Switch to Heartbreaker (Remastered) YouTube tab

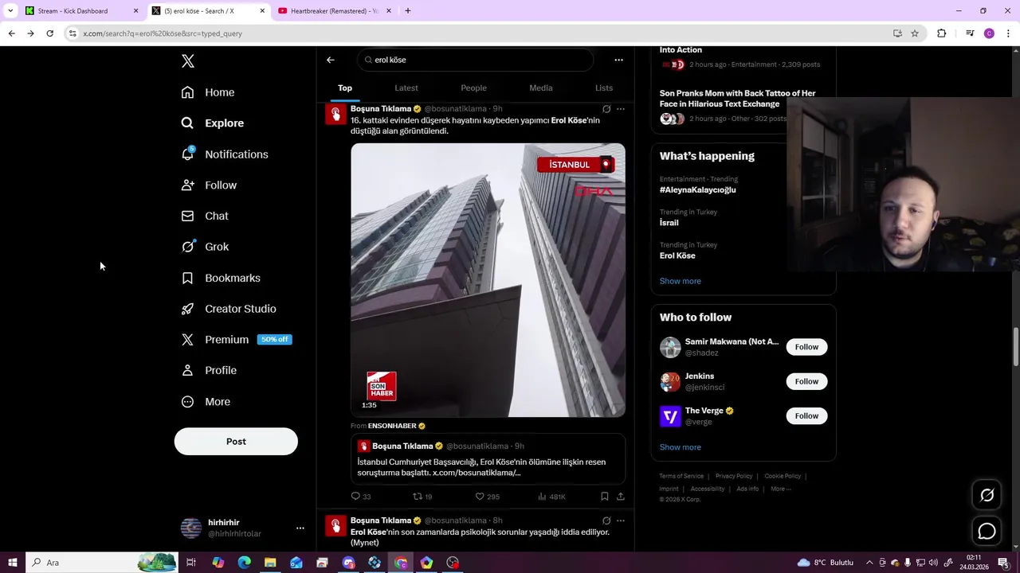pos(333,11)
